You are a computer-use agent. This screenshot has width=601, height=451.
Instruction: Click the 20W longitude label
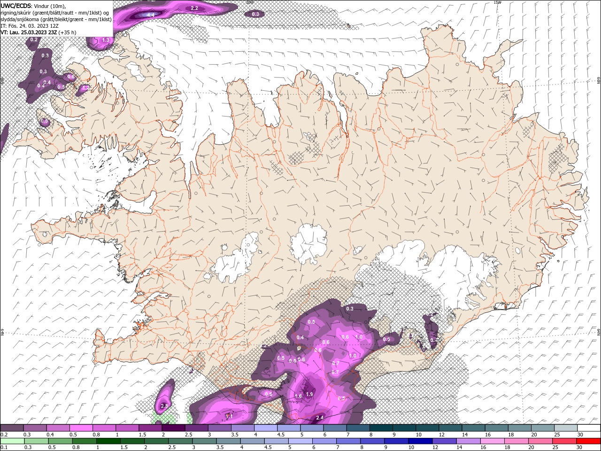click(250, 2)
